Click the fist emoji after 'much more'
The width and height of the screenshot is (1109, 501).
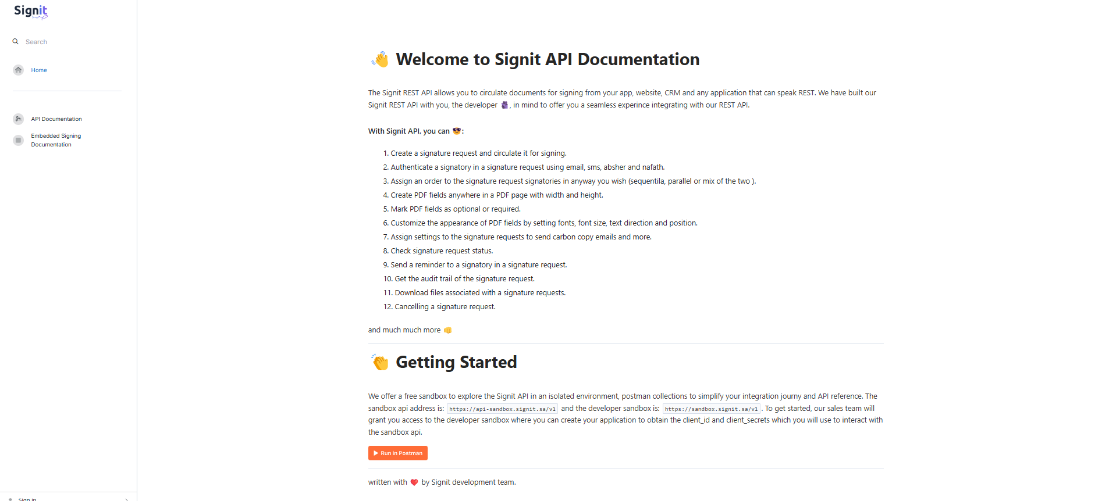447,330
